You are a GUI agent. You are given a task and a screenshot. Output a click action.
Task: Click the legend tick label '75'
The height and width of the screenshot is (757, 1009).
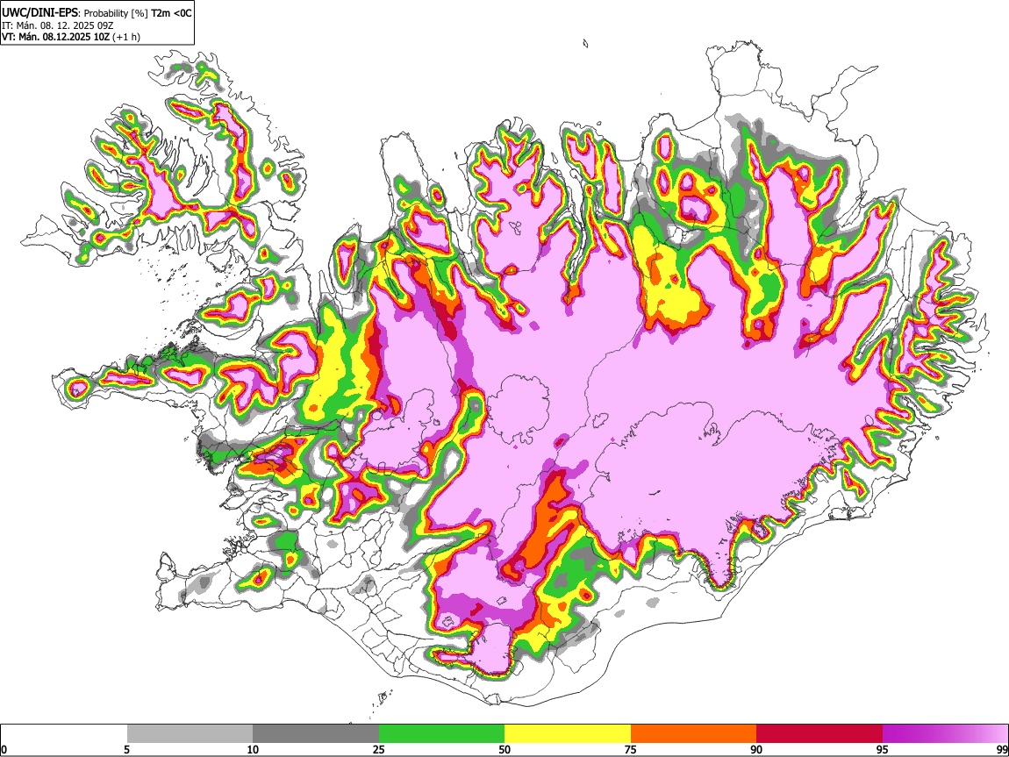(x=631, y=750)
